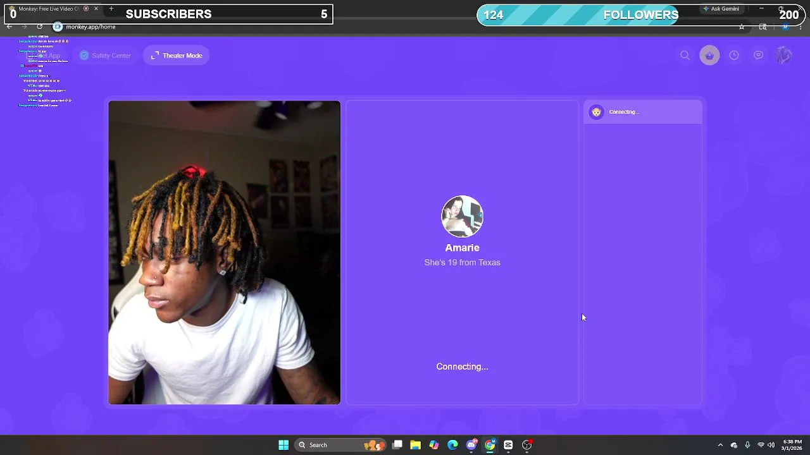Open Monkey search magnifier icon
Screen dimensions: 810x455
point(685,56)
